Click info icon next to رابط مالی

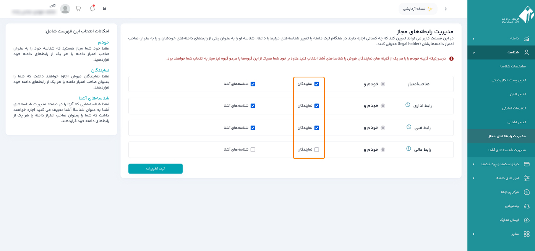coord(409,149)
